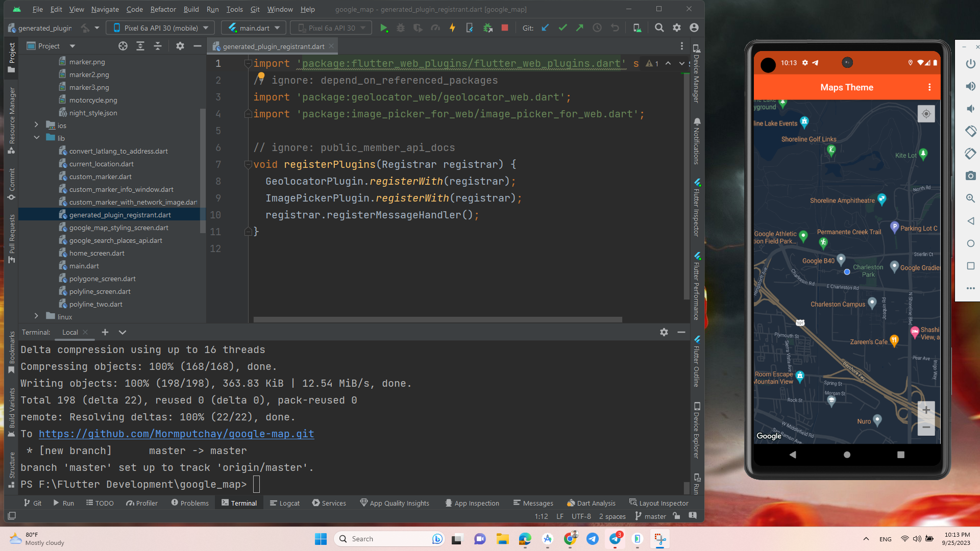980x551 pixels.
Task: Click the Git update project arrow icon
Action: click(545, 28)
